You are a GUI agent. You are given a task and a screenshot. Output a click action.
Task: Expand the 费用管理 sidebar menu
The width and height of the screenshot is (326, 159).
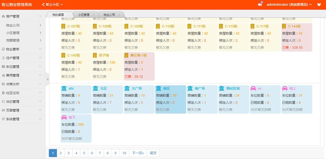22,76
